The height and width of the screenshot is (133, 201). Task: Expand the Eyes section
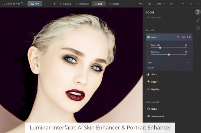click(x=169, y=62)
